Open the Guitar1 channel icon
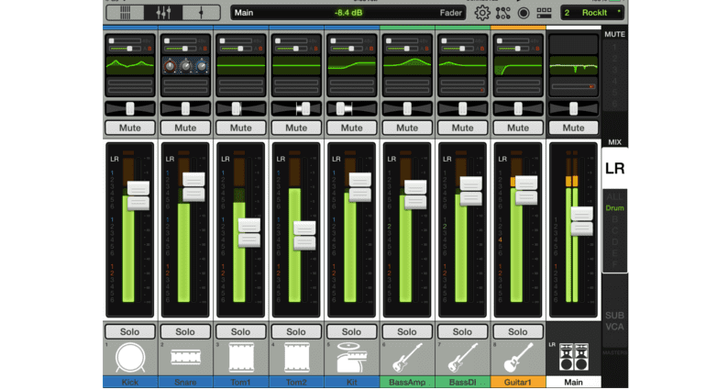 point(518,358)
